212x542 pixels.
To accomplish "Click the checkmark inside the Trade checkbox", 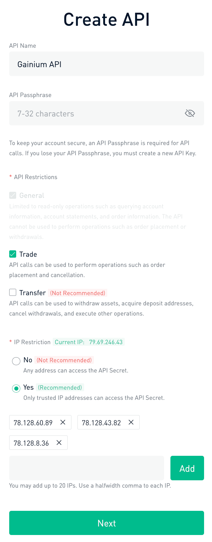I will [13, 254].
